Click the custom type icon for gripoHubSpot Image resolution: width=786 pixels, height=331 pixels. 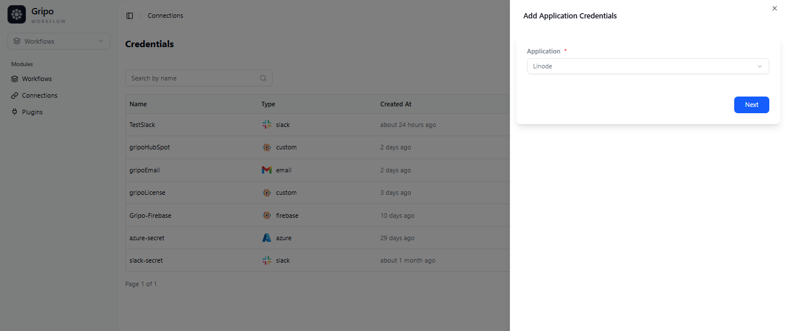pyautogui.click(x=266, y=147)
